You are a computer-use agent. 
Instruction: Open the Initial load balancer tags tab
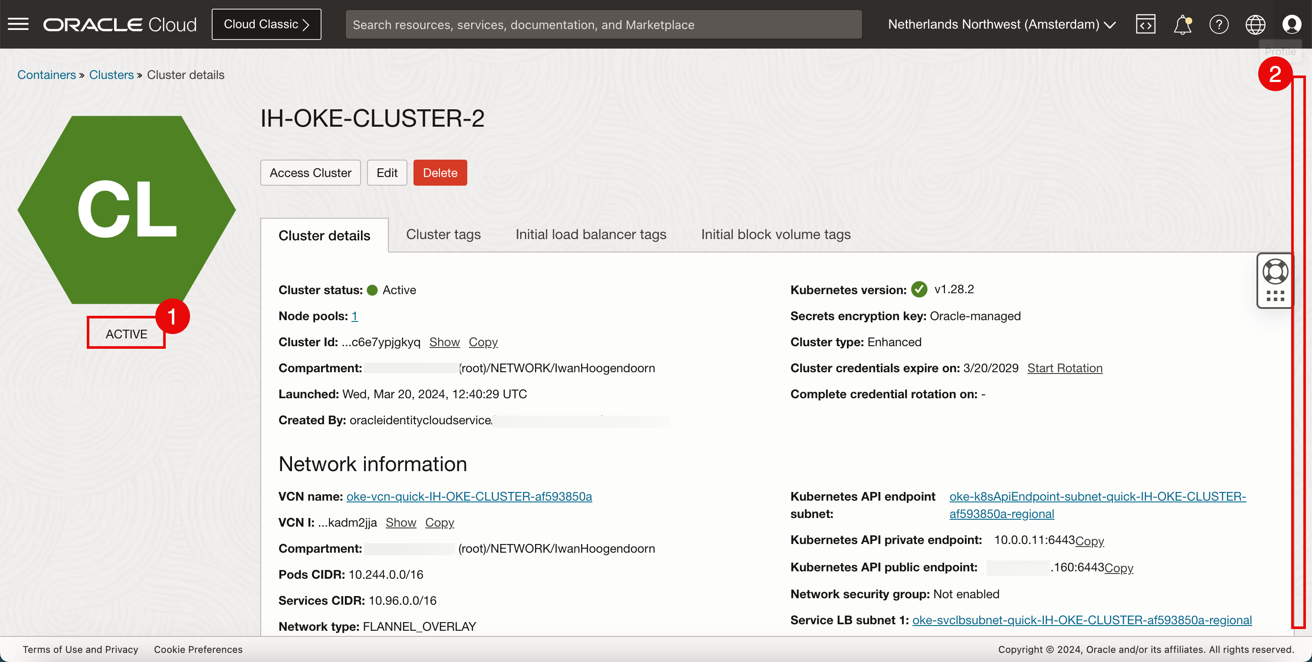(591, 234)
